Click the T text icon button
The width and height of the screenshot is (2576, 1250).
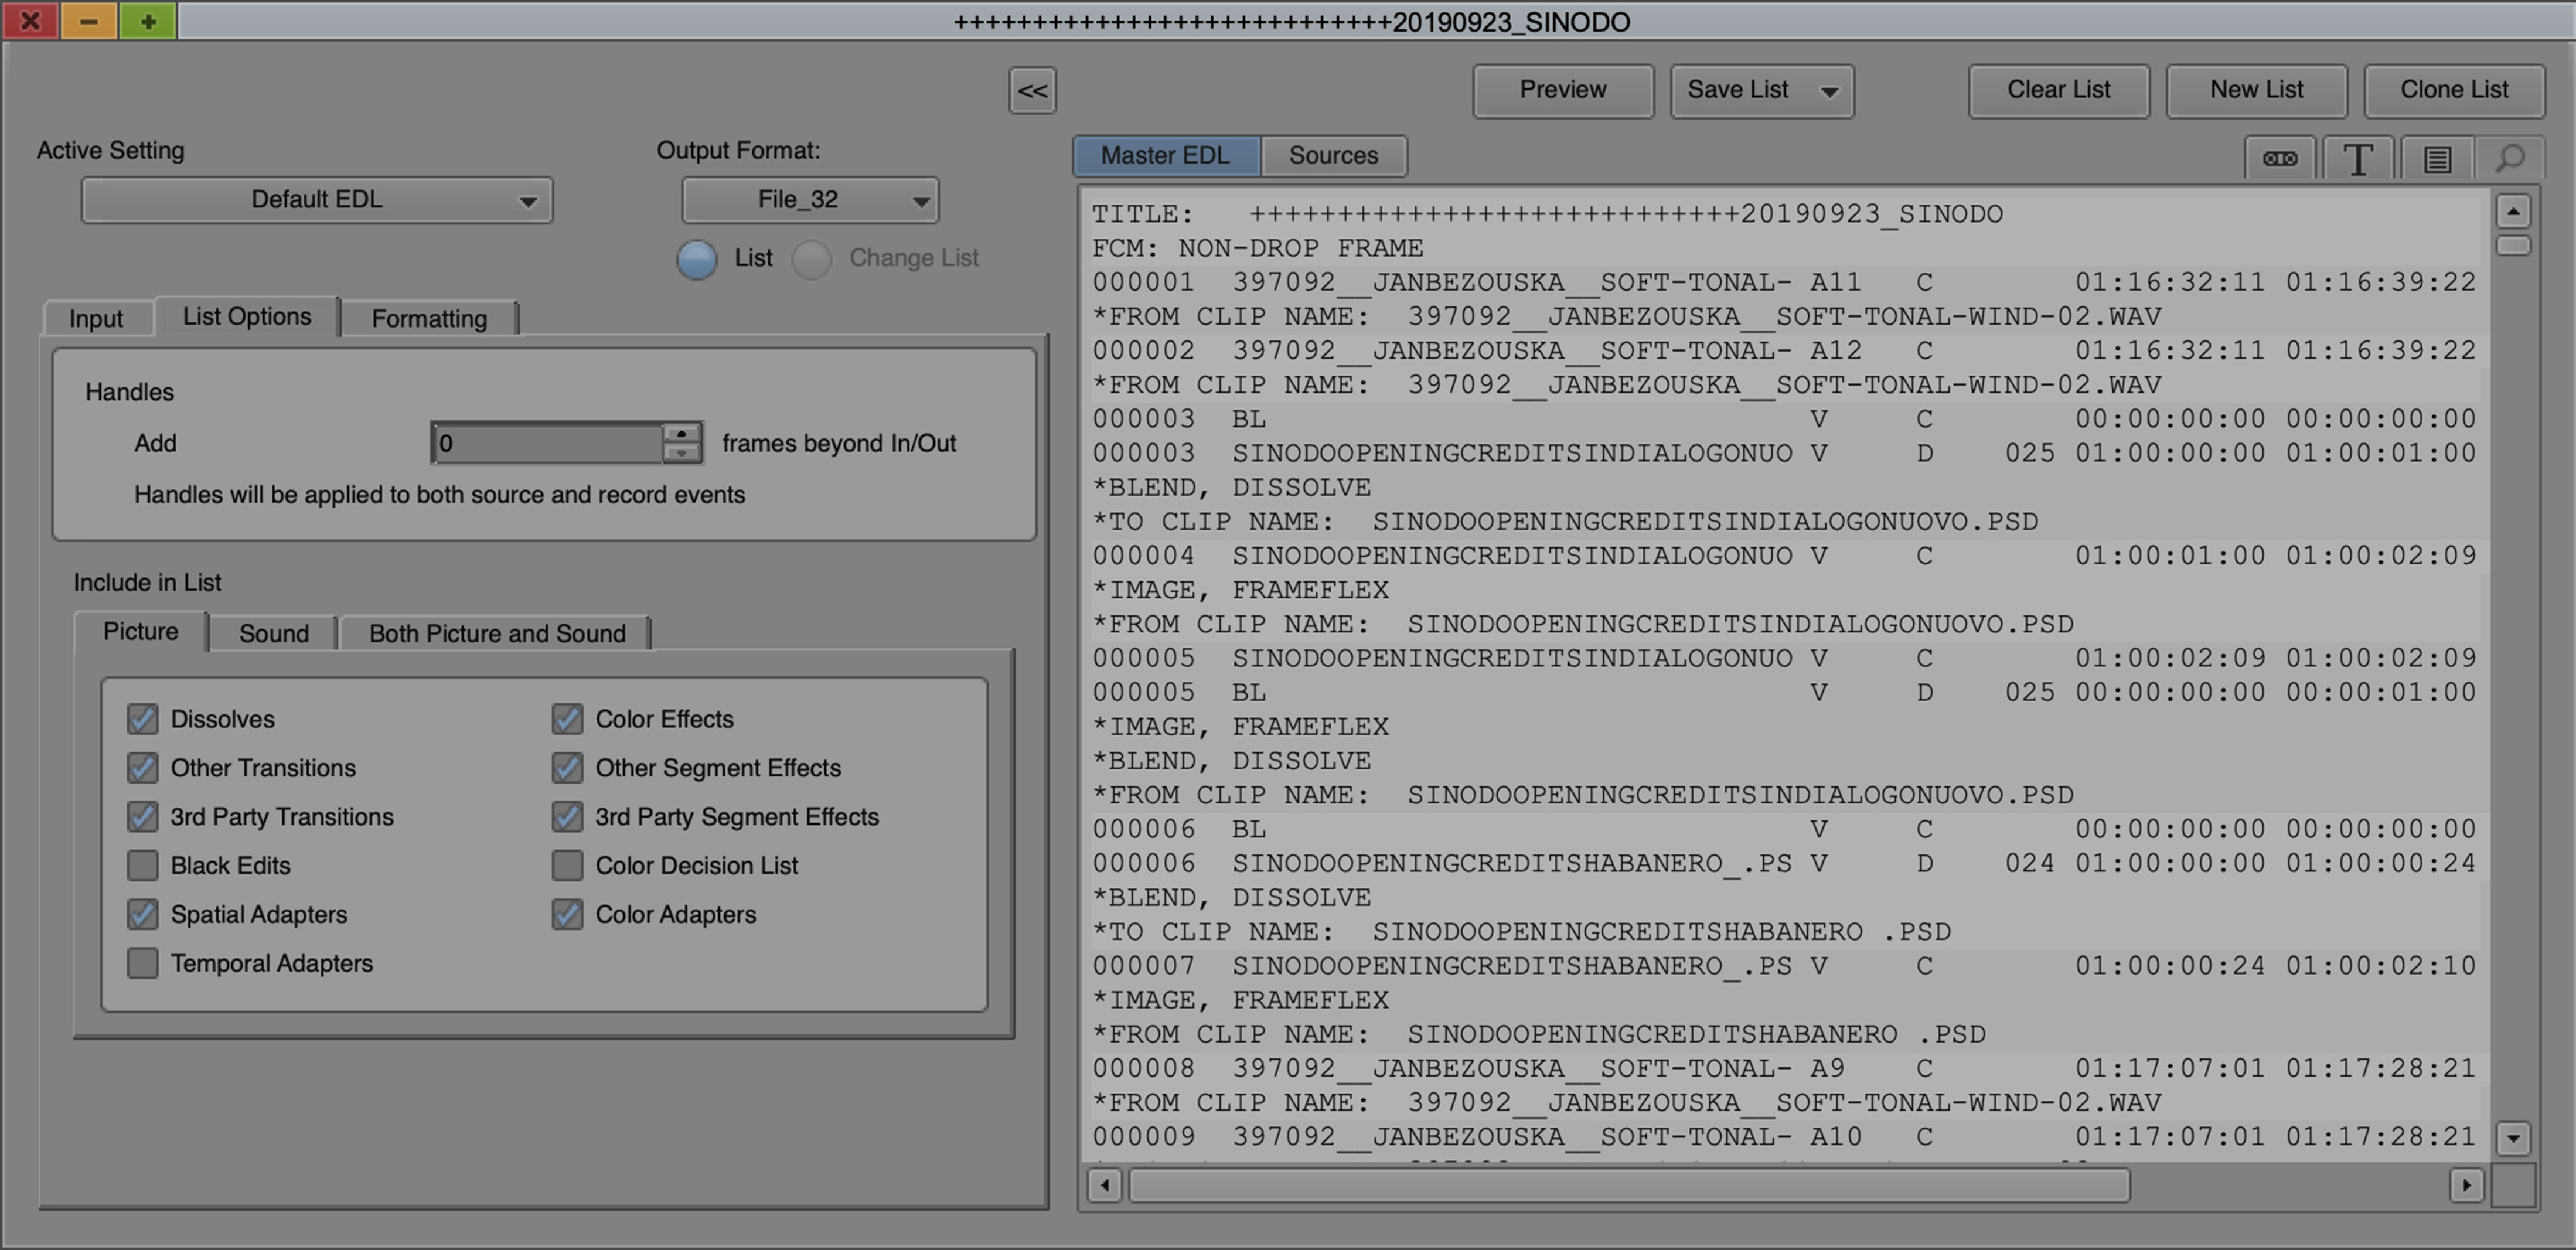pos(2357,159)
